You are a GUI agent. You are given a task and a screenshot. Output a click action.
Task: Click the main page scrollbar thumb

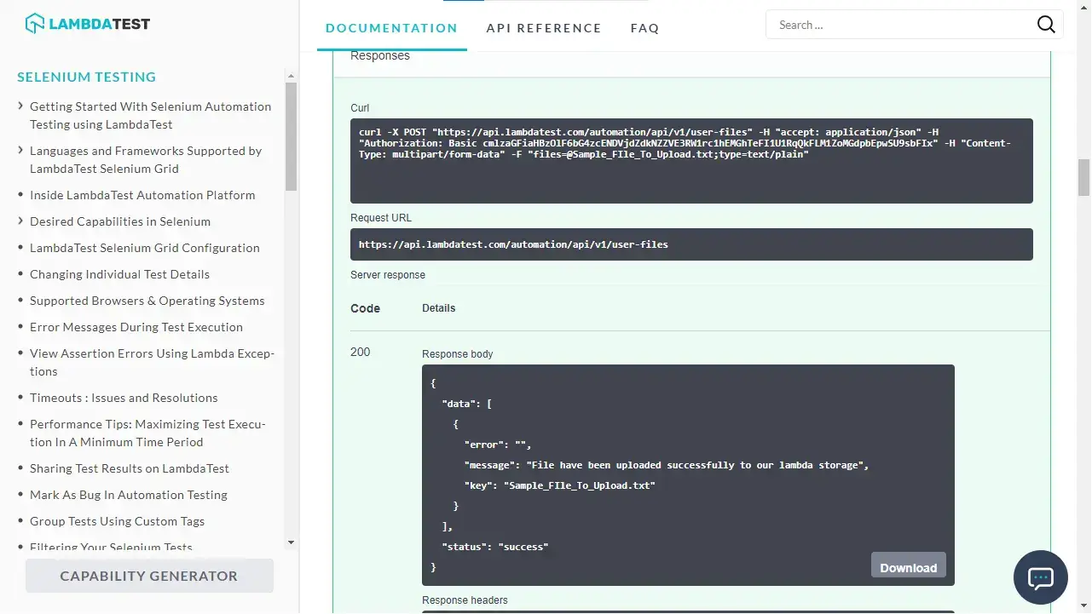(1084, 177)
